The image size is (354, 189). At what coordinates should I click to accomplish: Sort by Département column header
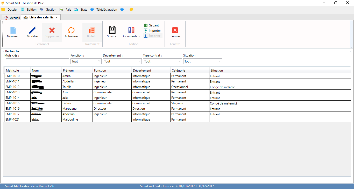click(x=151, y=71)
